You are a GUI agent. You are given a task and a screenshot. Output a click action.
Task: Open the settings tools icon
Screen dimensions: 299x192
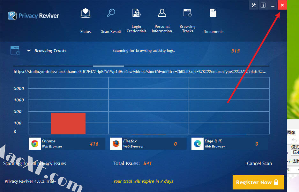[x=254, y=5]
